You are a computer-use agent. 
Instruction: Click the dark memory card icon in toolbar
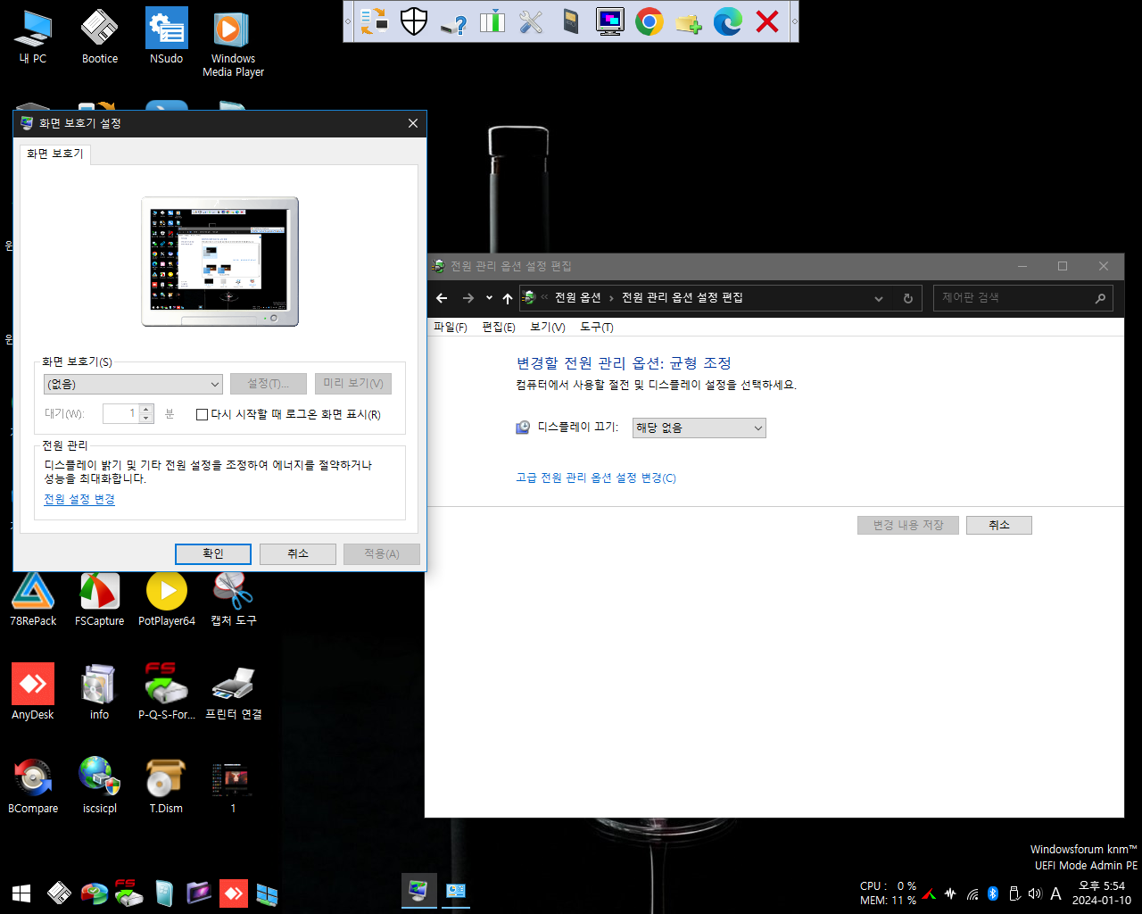click(571, 21)
